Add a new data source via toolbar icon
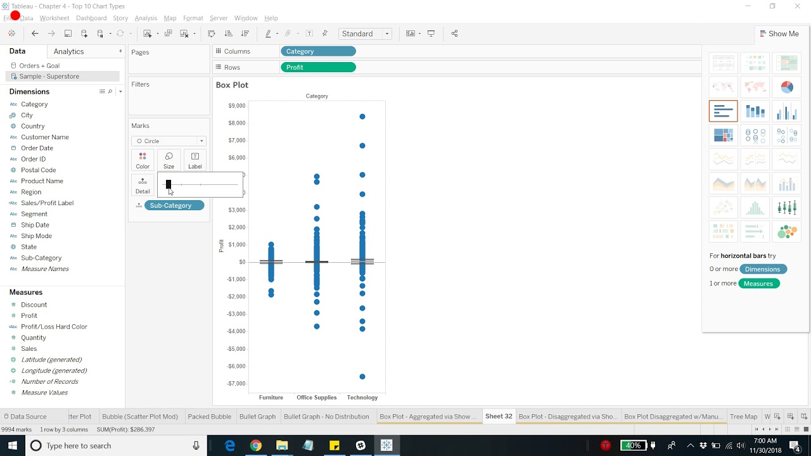Viewport: 811px width, 456px height. pyautogui.click(x=84, y=34)
